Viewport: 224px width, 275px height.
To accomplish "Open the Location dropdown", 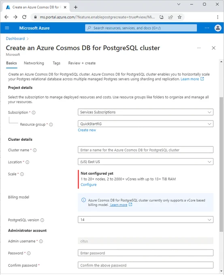I will pos(145,162).
